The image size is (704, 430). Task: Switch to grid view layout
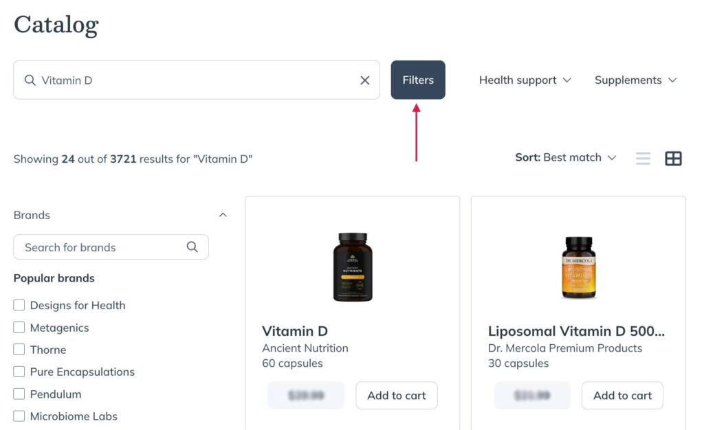click(x=673, y=159)
